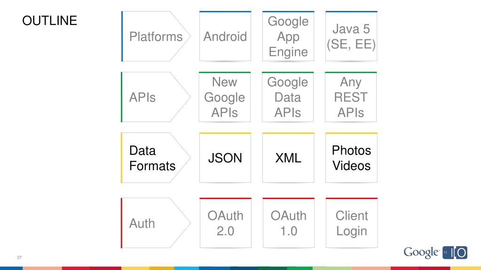
Task: Click the XML box
Action: click(288, 158)
